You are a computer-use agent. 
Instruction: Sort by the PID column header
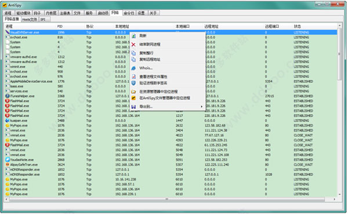tap(60, 27)
